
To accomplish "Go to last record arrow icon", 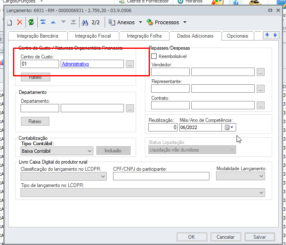I will point(73,22).
